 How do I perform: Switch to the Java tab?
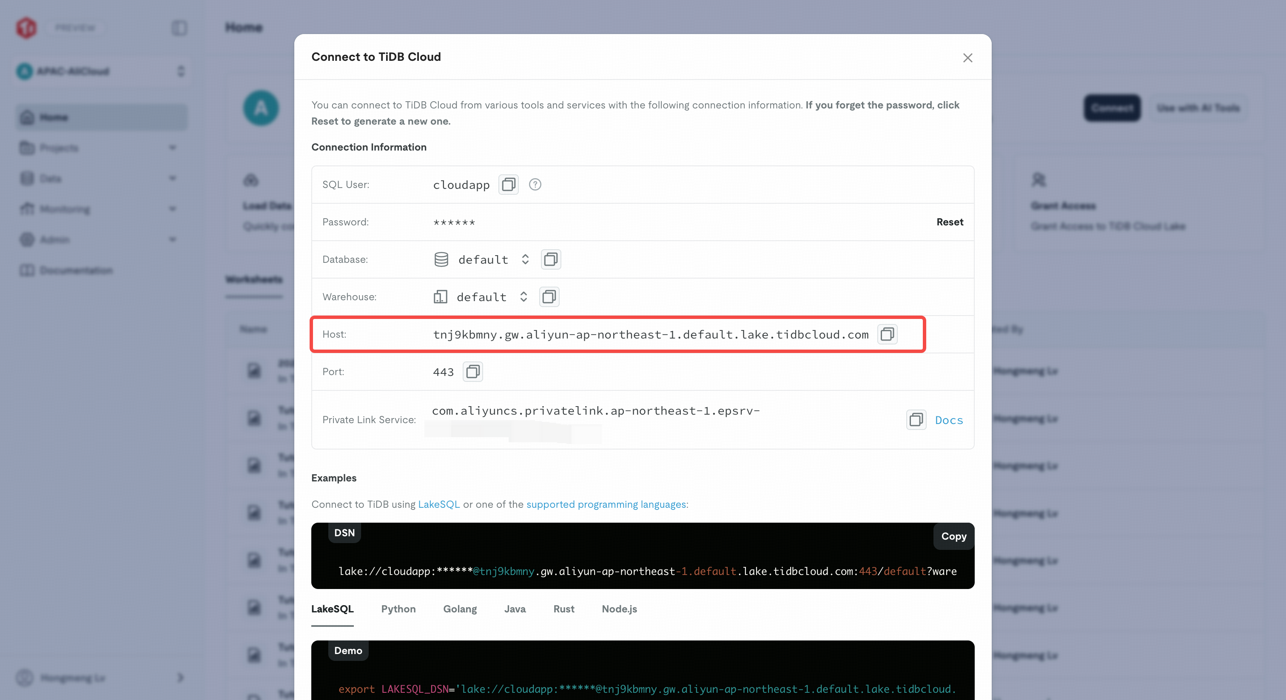click(x=515, y=609)
